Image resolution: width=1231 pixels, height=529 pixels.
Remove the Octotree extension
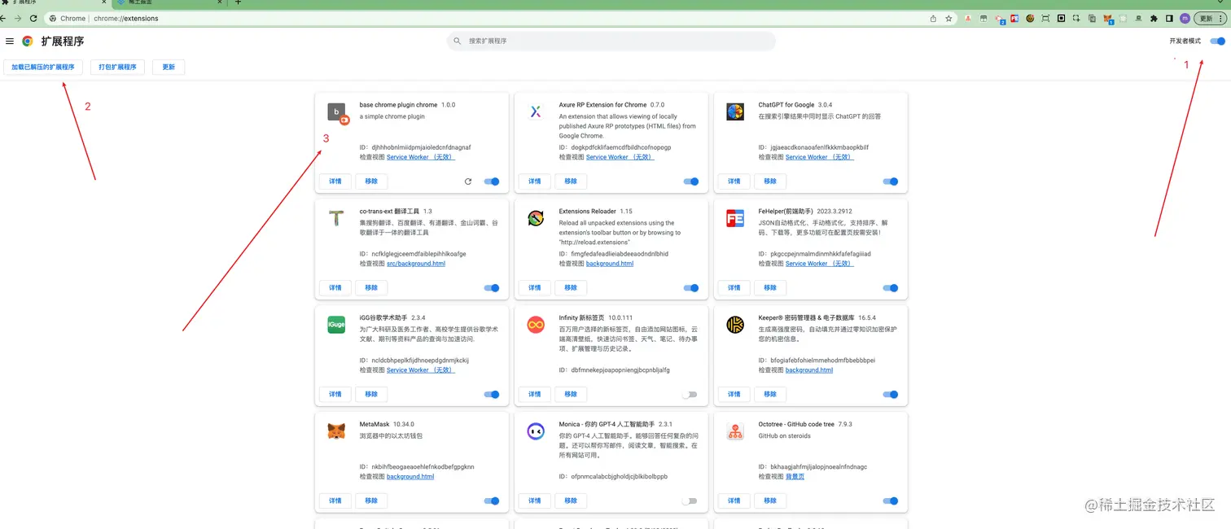770,501
